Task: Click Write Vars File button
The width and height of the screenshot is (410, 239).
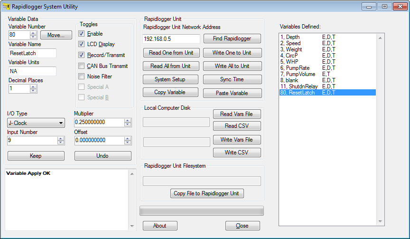Action: [237, 140]
